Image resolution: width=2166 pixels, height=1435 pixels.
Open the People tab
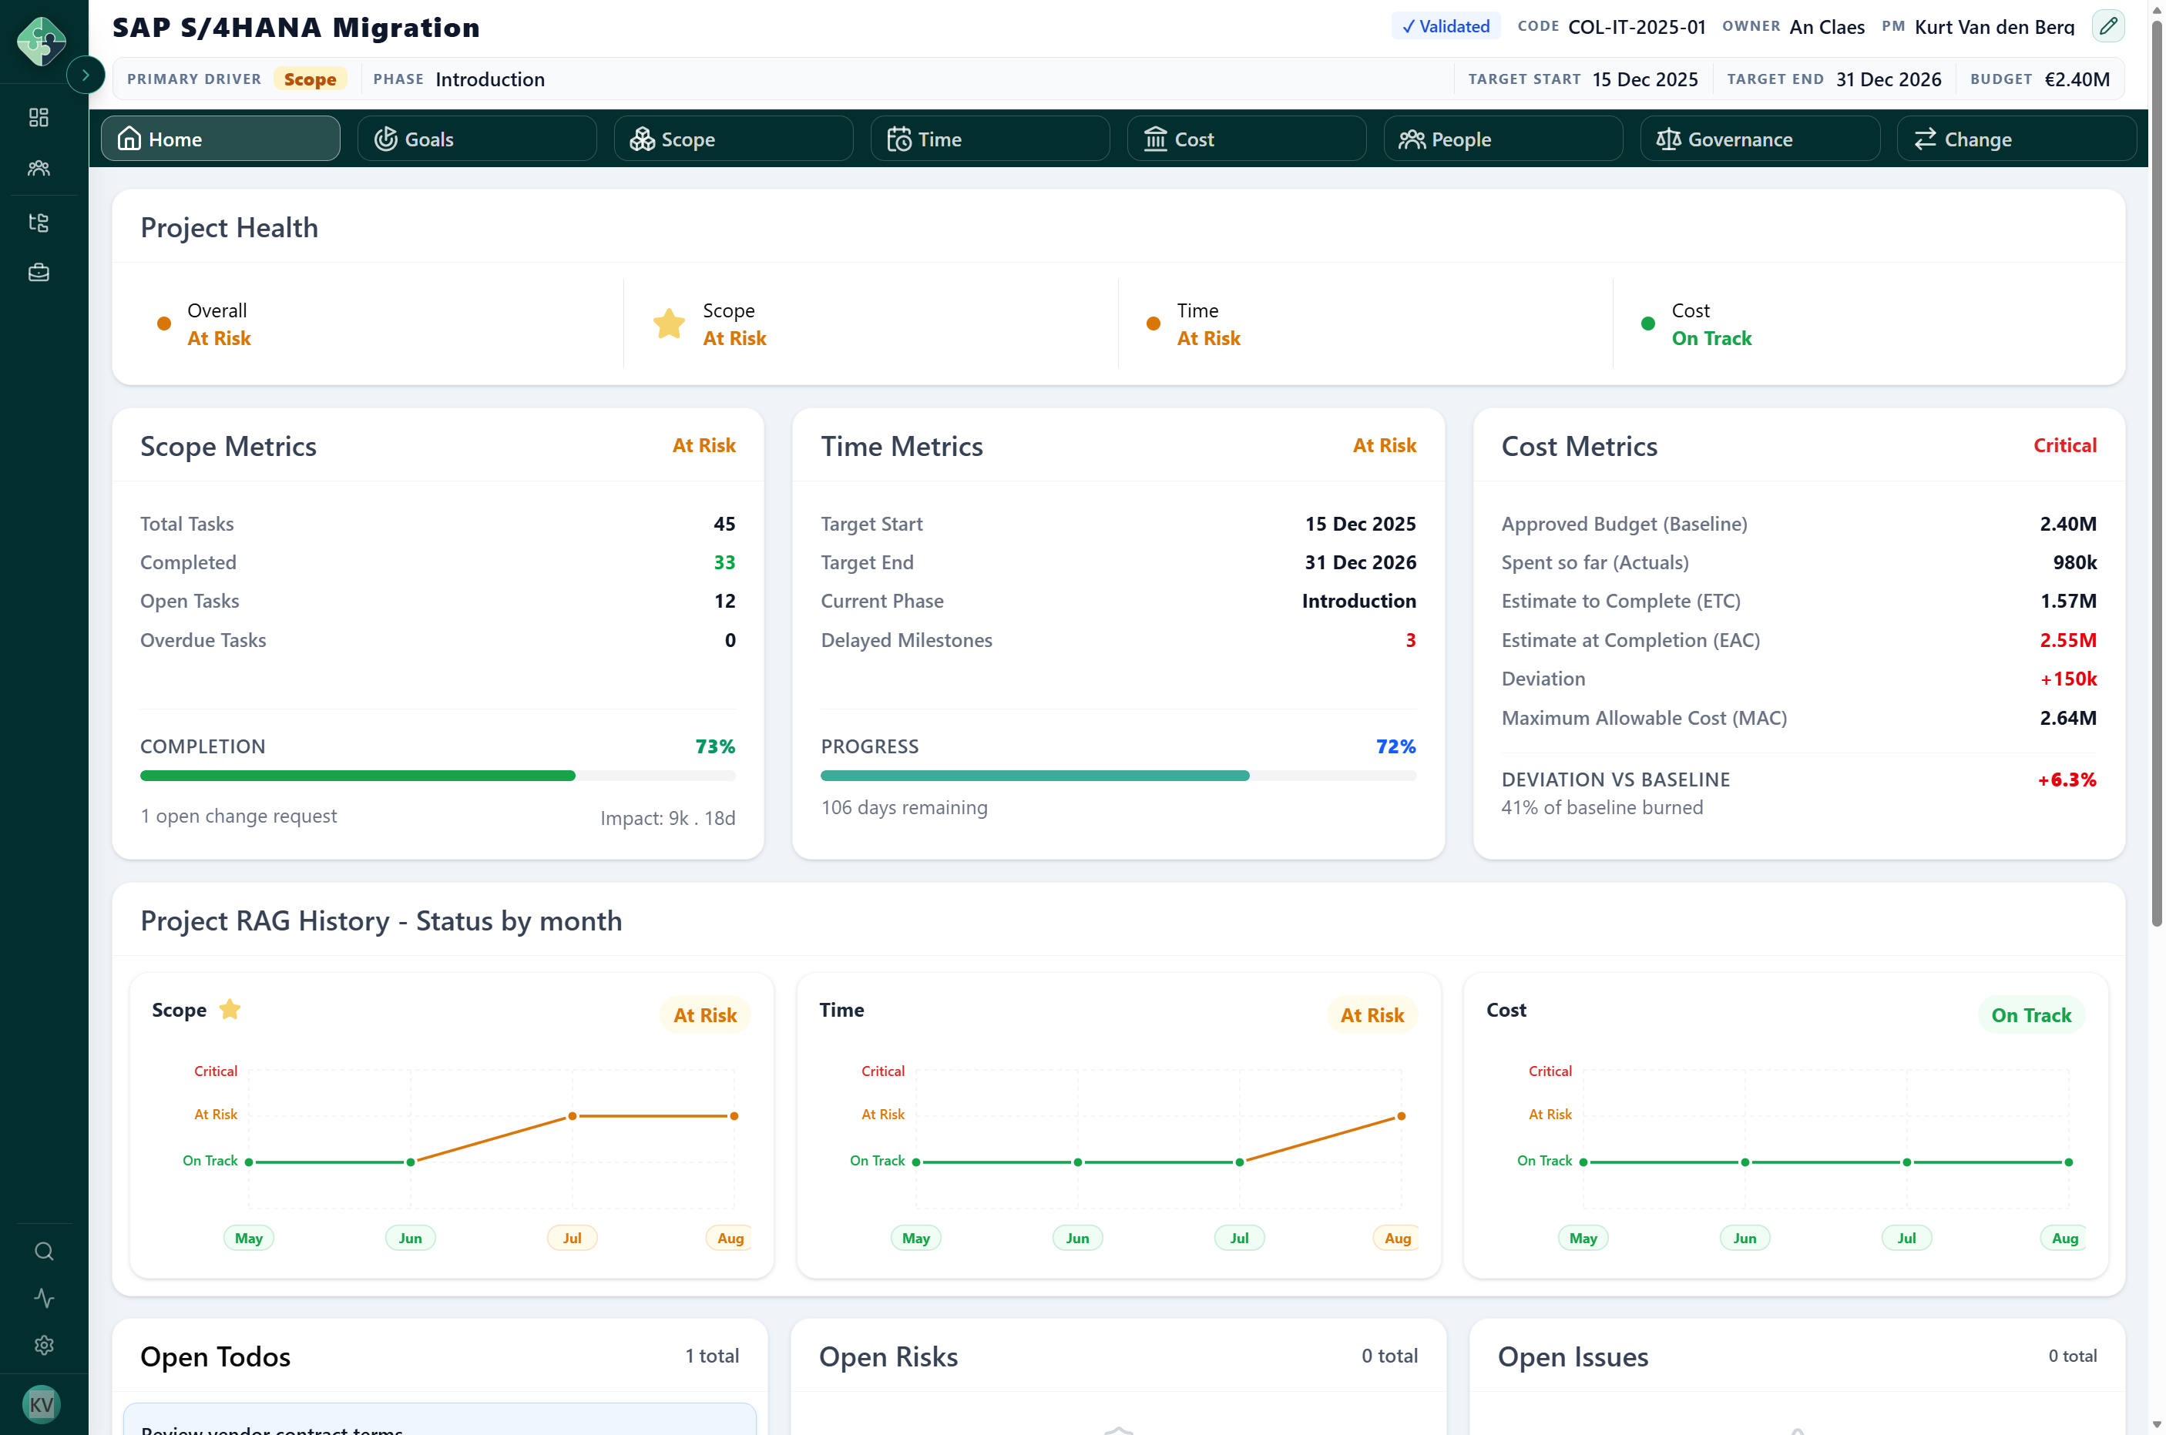1503,139
